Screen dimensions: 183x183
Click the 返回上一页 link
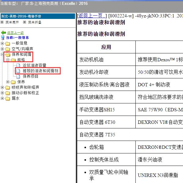tap(92, 16)
